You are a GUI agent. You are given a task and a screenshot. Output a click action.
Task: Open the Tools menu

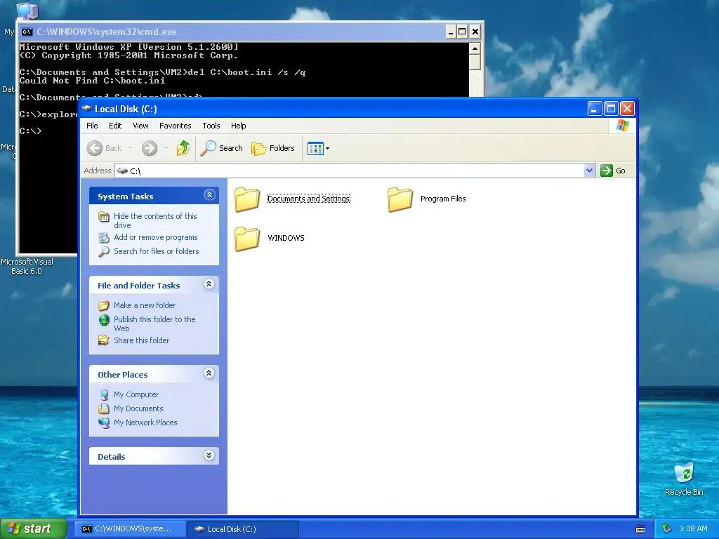[211, 126]
